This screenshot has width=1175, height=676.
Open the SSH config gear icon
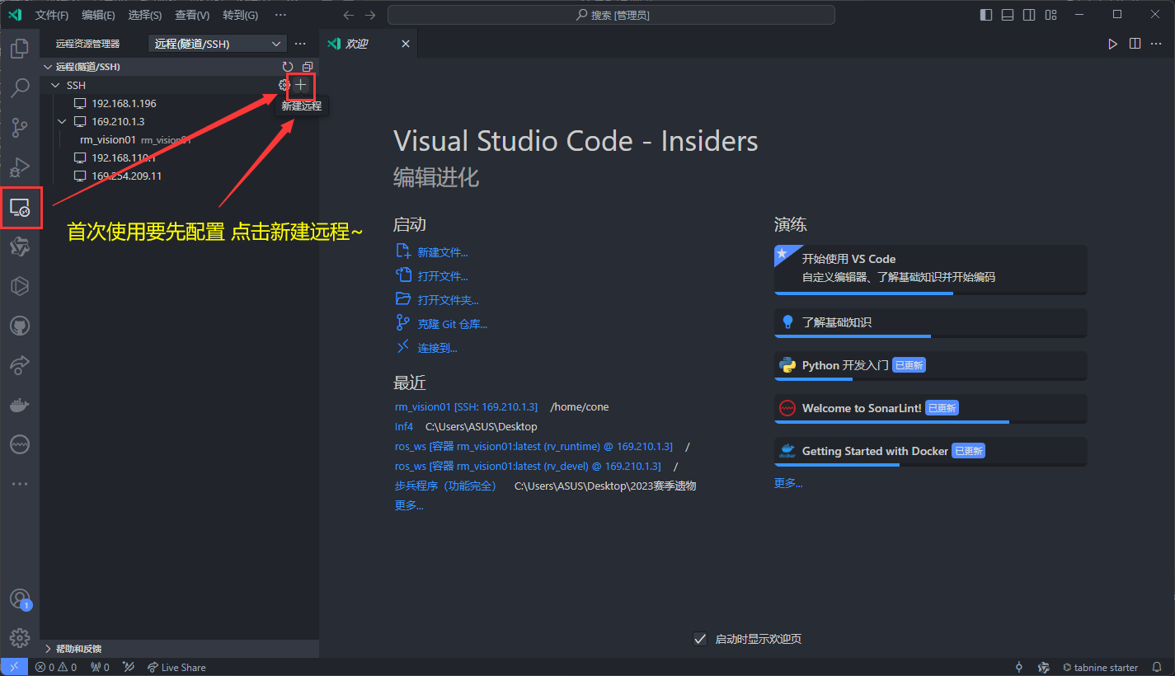coord(284,85)
